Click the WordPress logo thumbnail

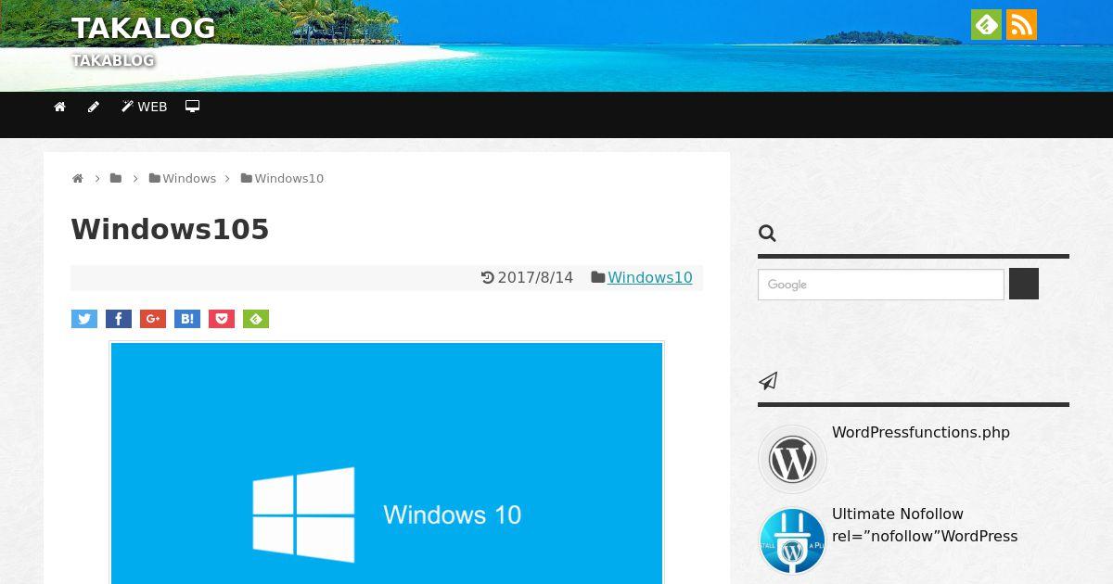tap(792, 459)
